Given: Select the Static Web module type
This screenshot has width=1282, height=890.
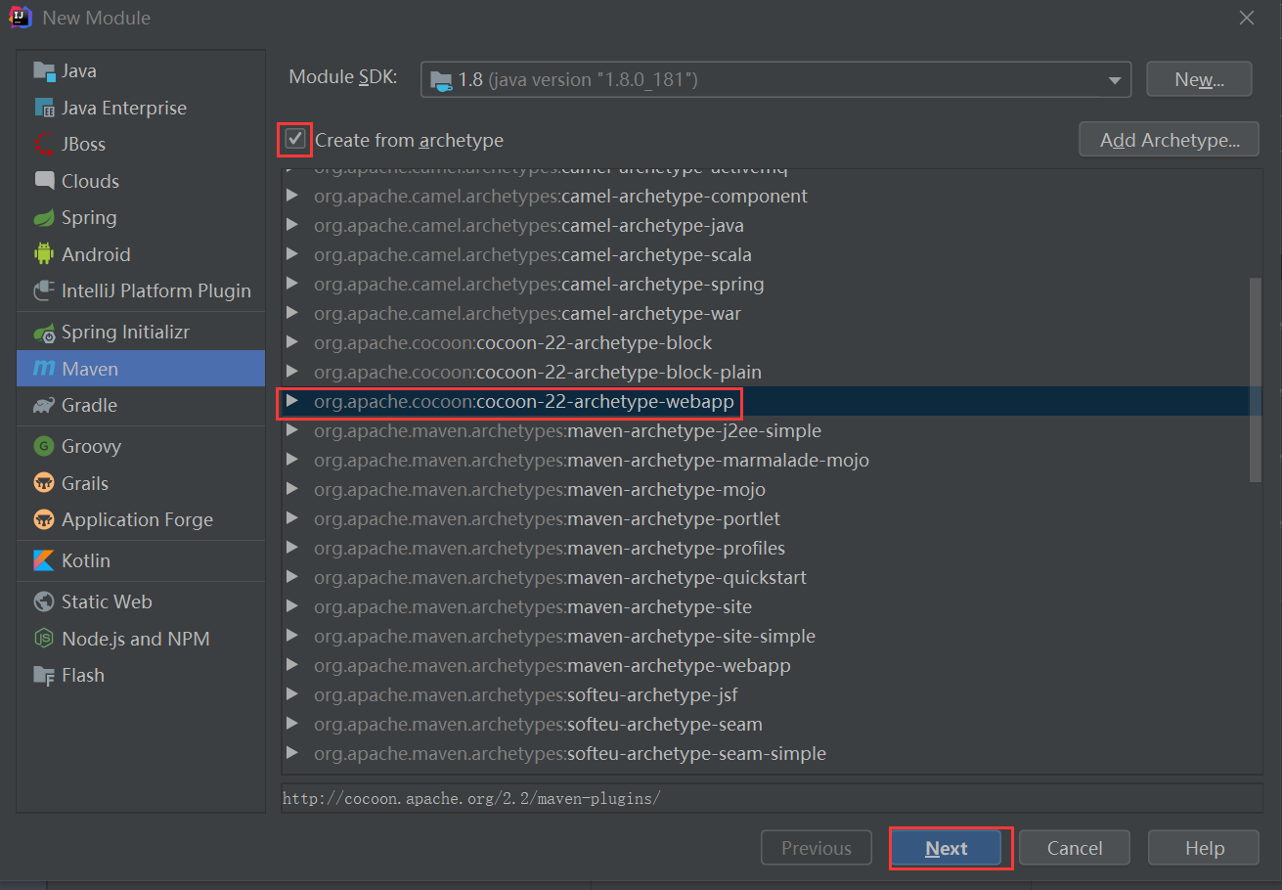Looking at the screenshot, I should pyautogui.click(x=141, y=601).
